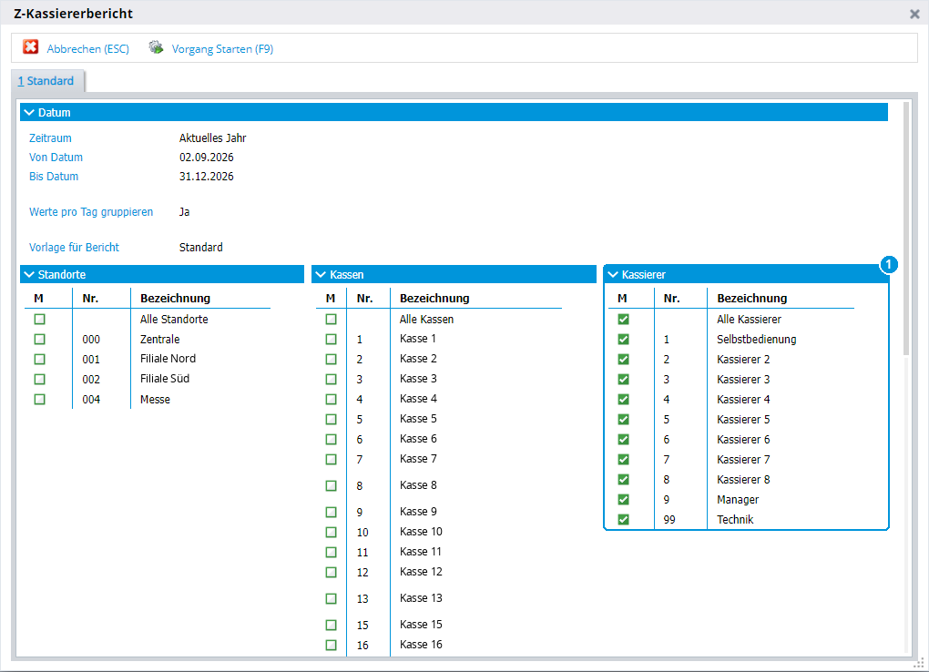The height and width of the screenshot is (672, 929).
Task: Uncheck the Kassierer 6 checkbox
Action: click(x=623, y=440)
